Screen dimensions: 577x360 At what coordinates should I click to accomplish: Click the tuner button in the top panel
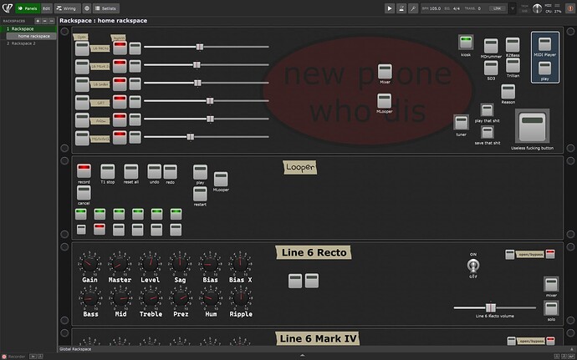tap(461, 123)
